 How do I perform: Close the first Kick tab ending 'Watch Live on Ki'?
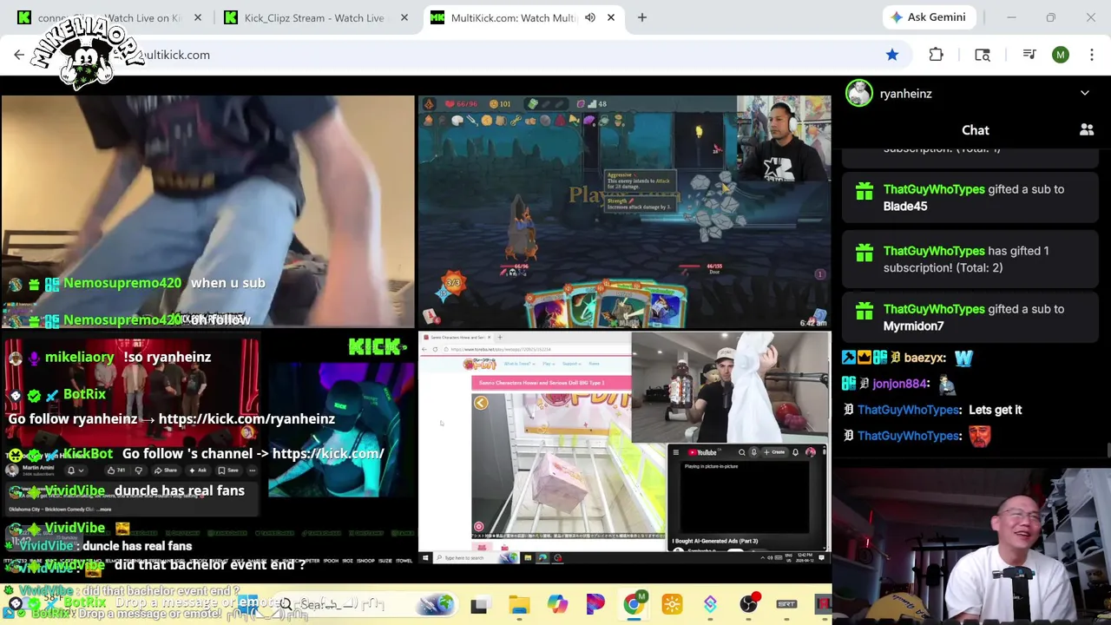point(198,17)
